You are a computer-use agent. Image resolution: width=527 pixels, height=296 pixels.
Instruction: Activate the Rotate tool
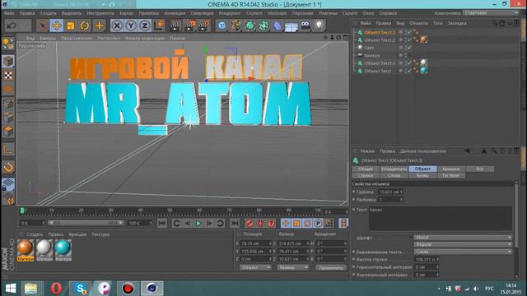[85, 25]
